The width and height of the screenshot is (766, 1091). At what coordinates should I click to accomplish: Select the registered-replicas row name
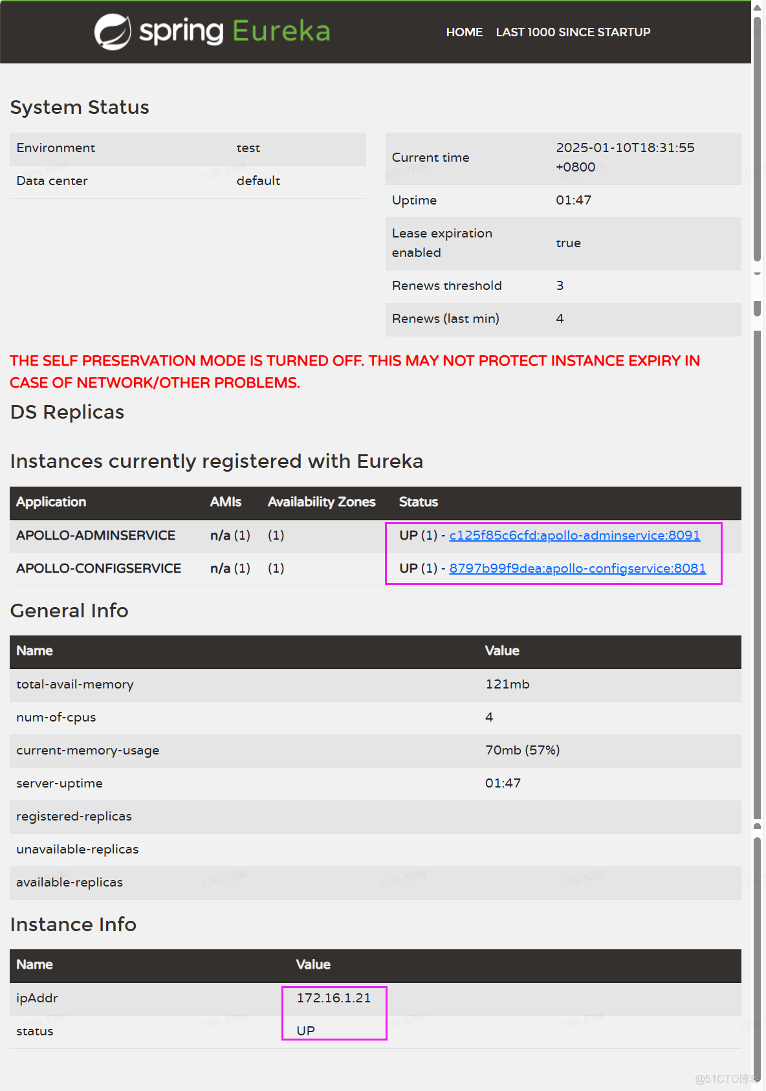(x=74, y=817)
